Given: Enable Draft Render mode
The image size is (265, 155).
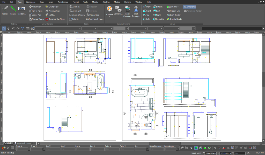Looking at the screenshot, I should tap(174, 15).
